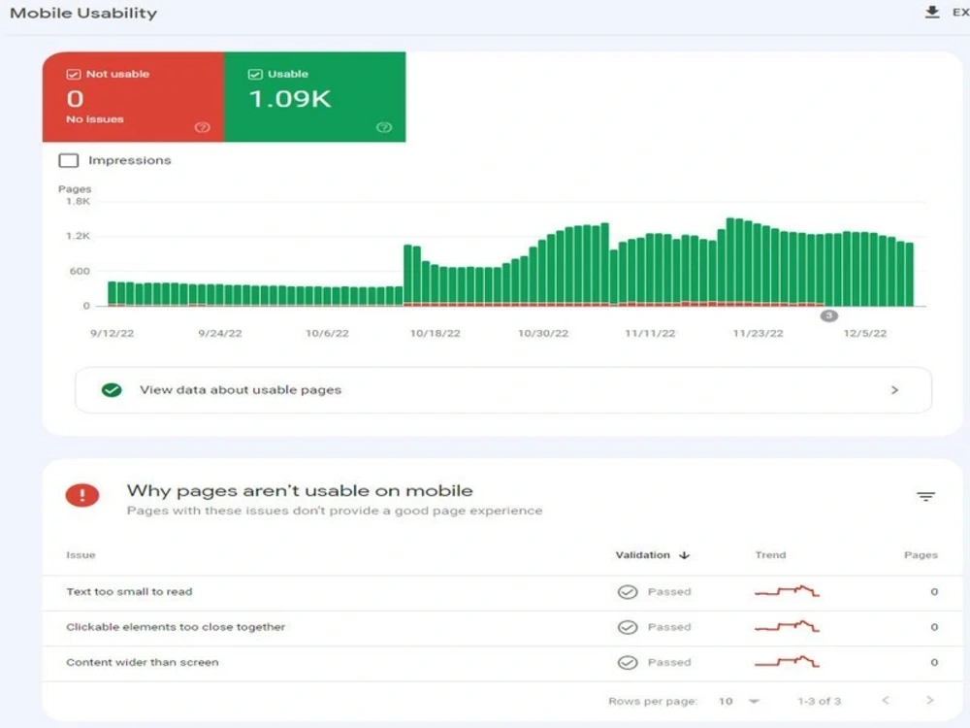
Task: Click the Trend column header
Action: coord(770,555)
